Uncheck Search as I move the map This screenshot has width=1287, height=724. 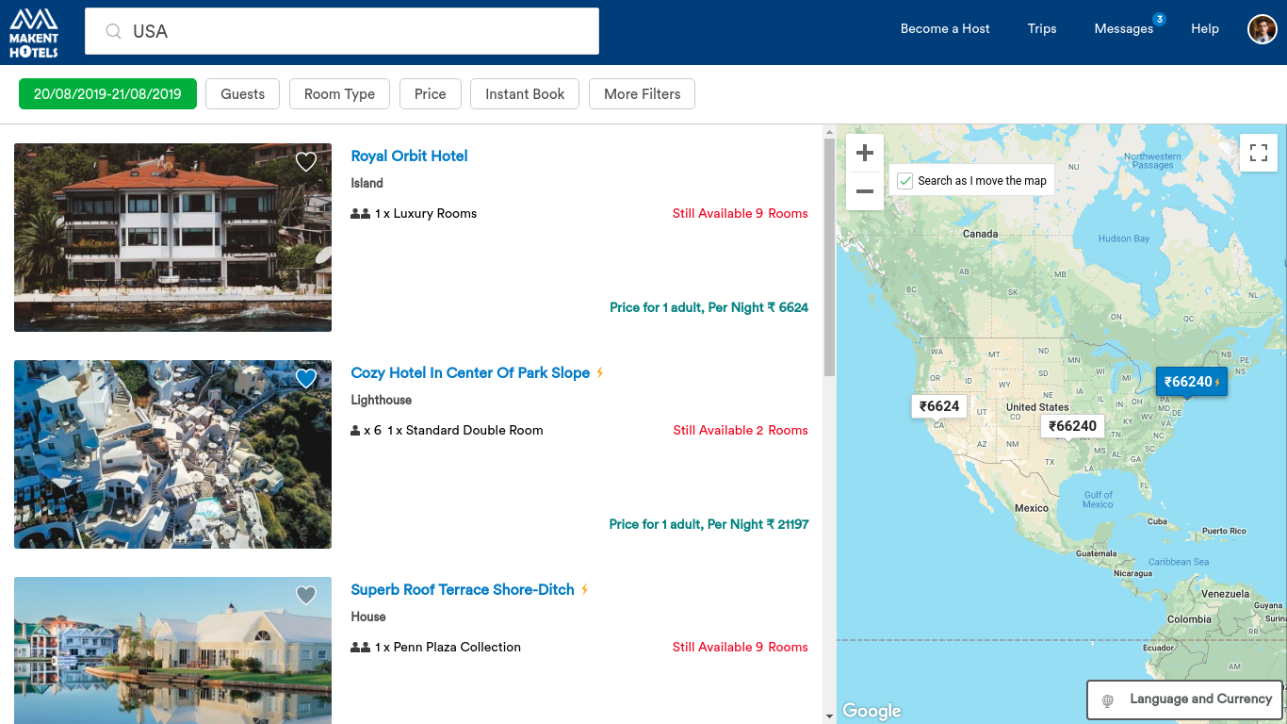905,181
